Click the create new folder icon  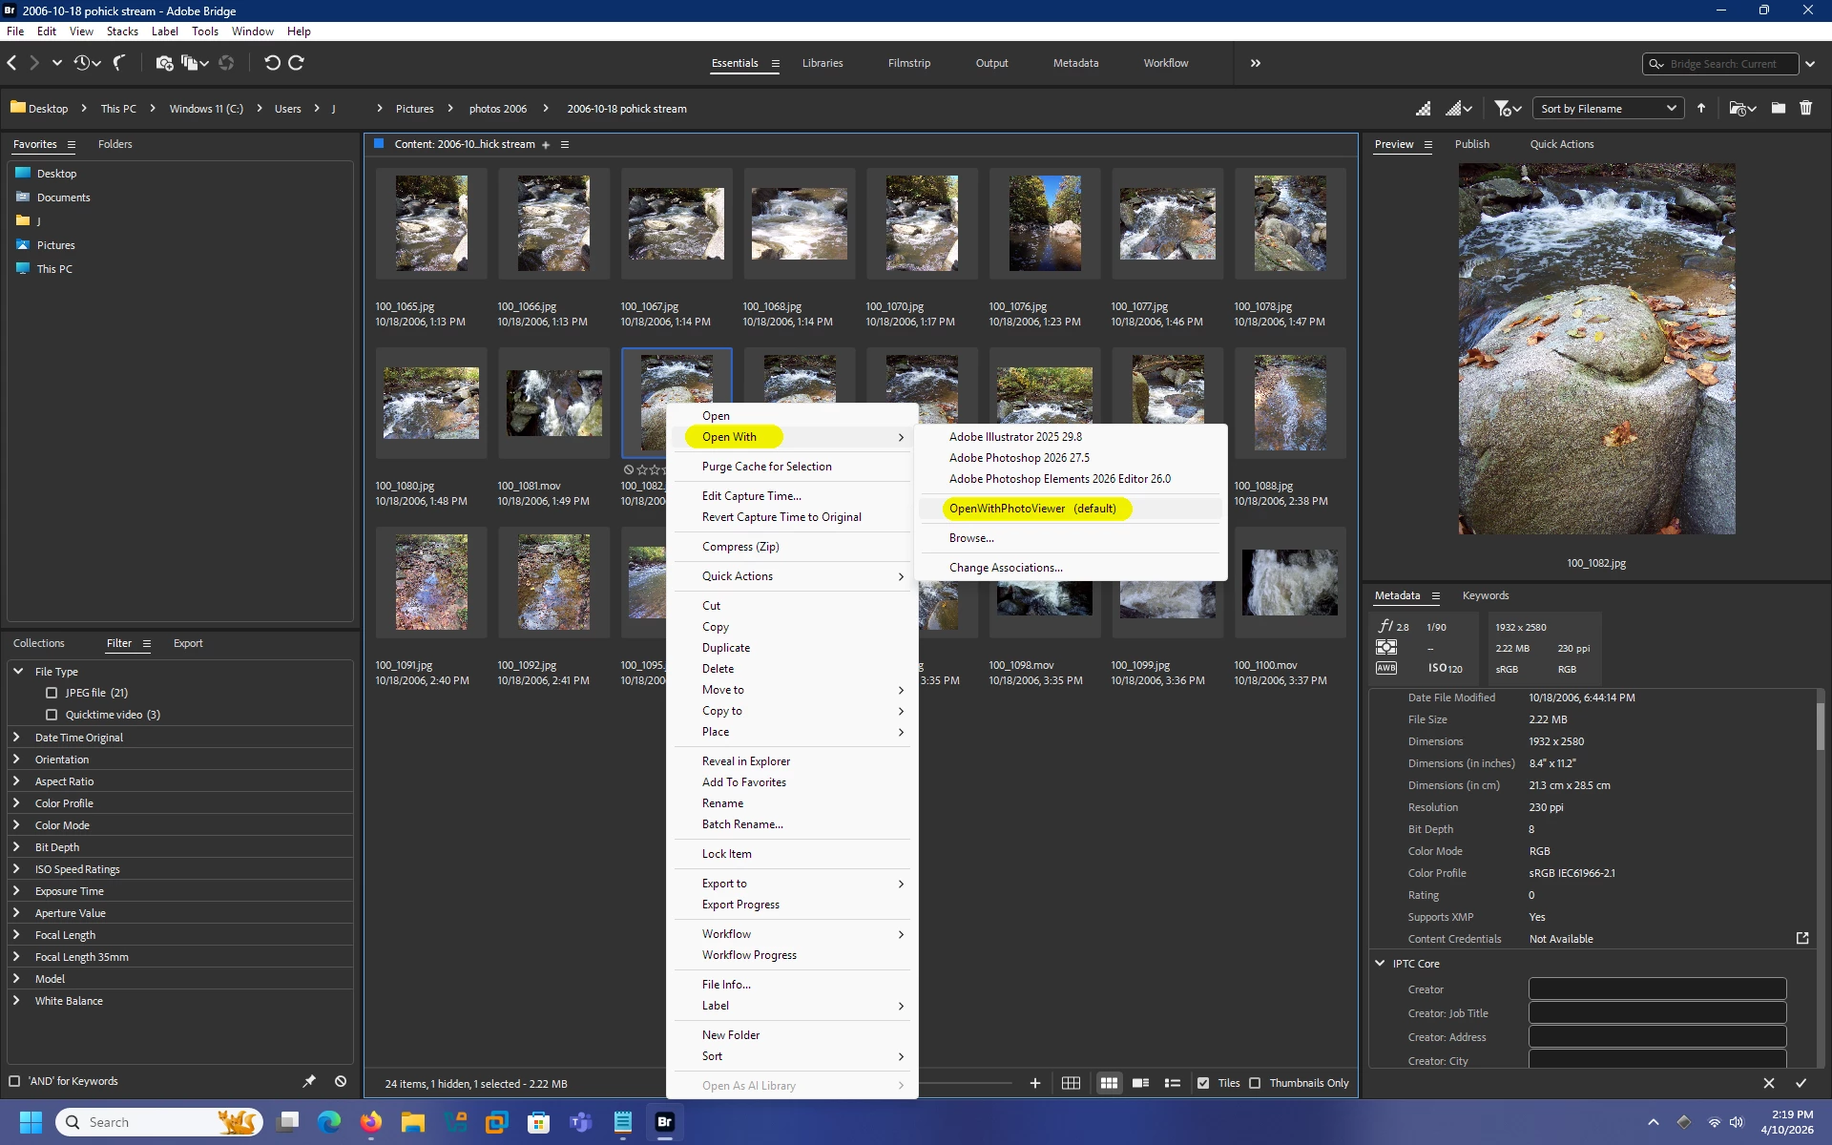coord(1778,109)
